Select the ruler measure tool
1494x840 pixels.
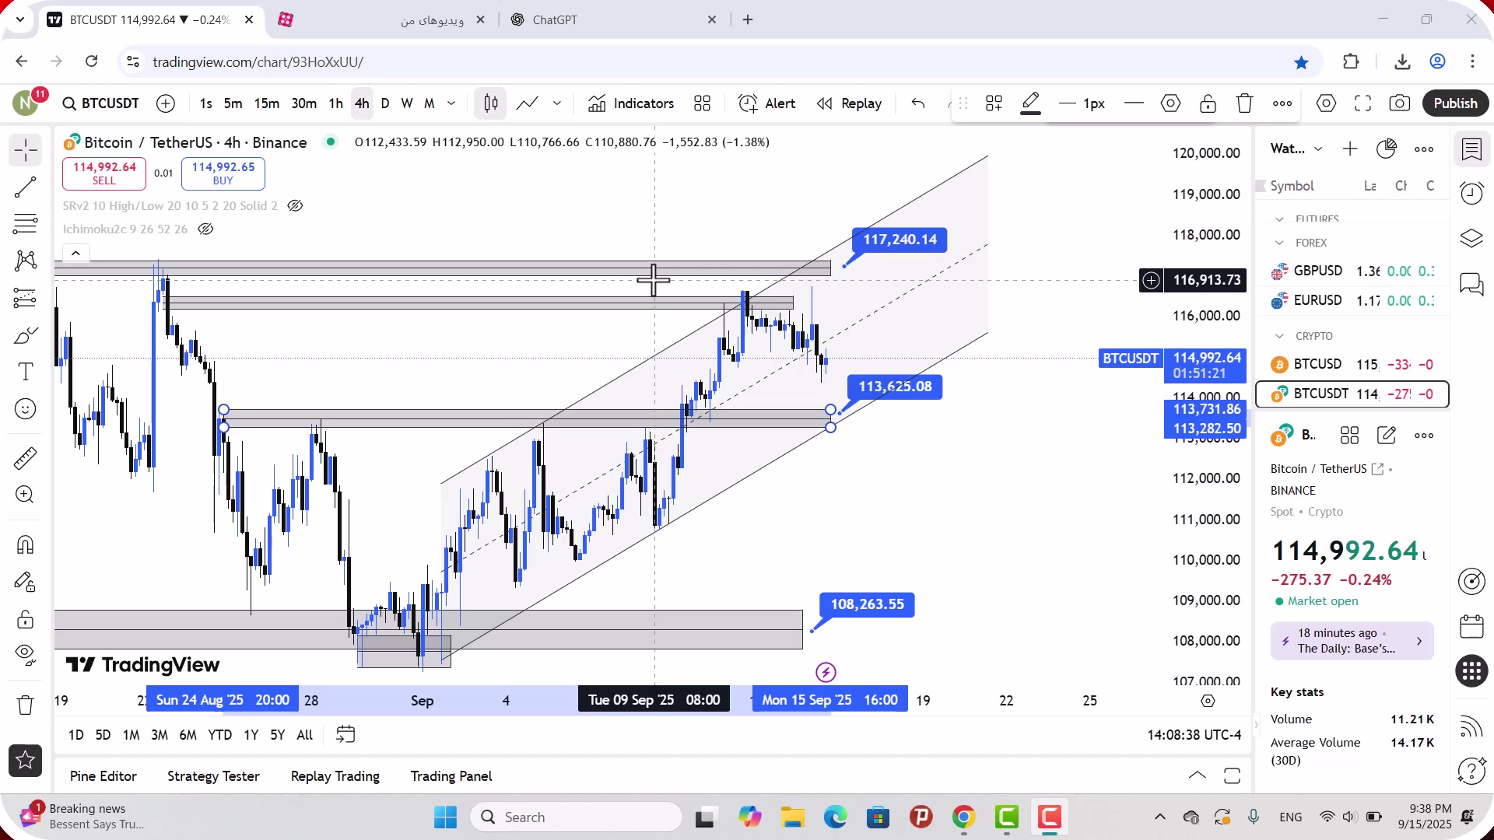coord(25,458)
